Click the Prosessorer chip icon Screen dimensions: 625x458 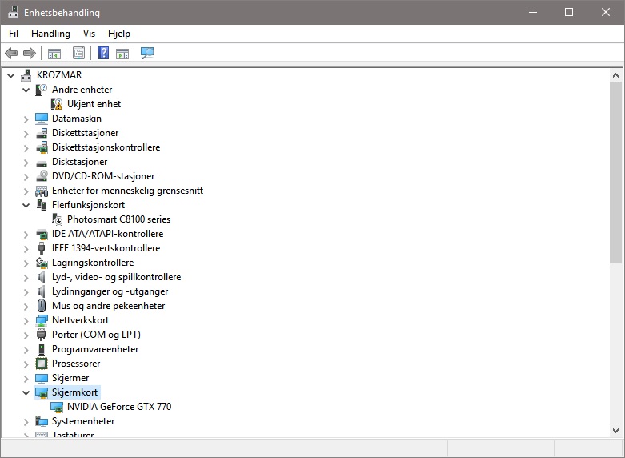pyautogui.click(x=42, y=364)
